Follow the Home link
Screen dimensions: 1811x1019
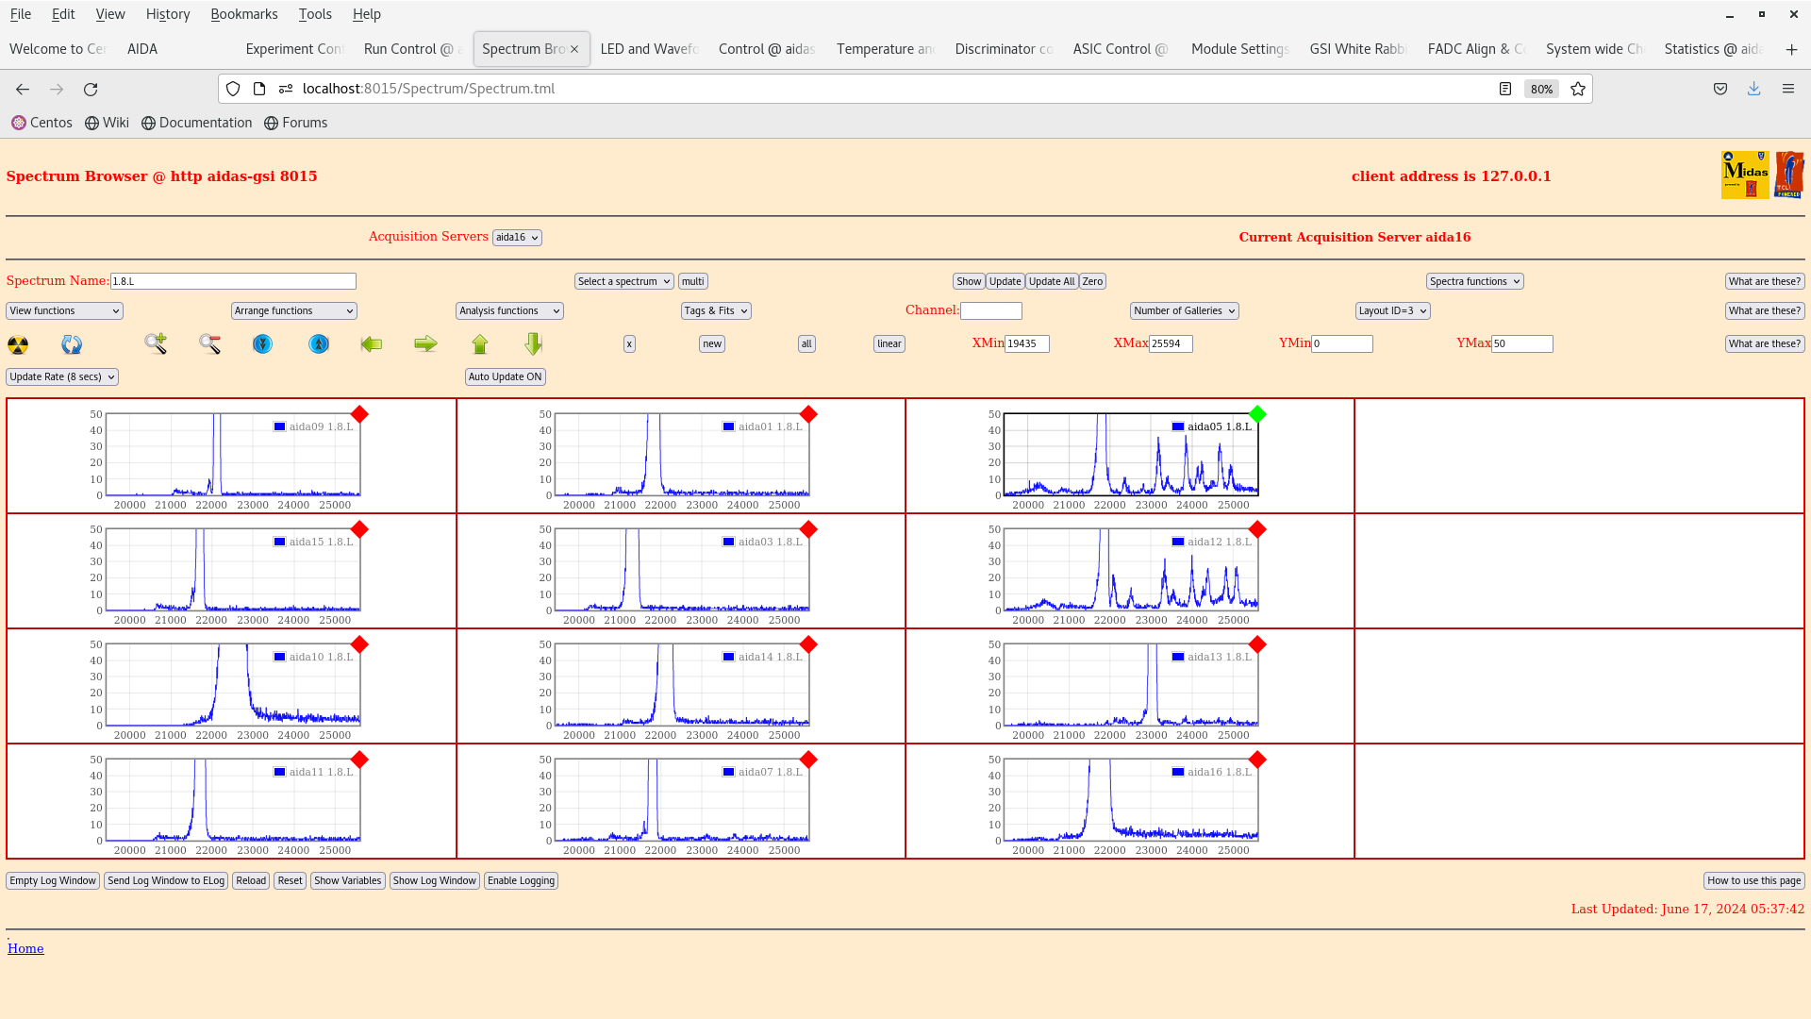click(25, 948)
